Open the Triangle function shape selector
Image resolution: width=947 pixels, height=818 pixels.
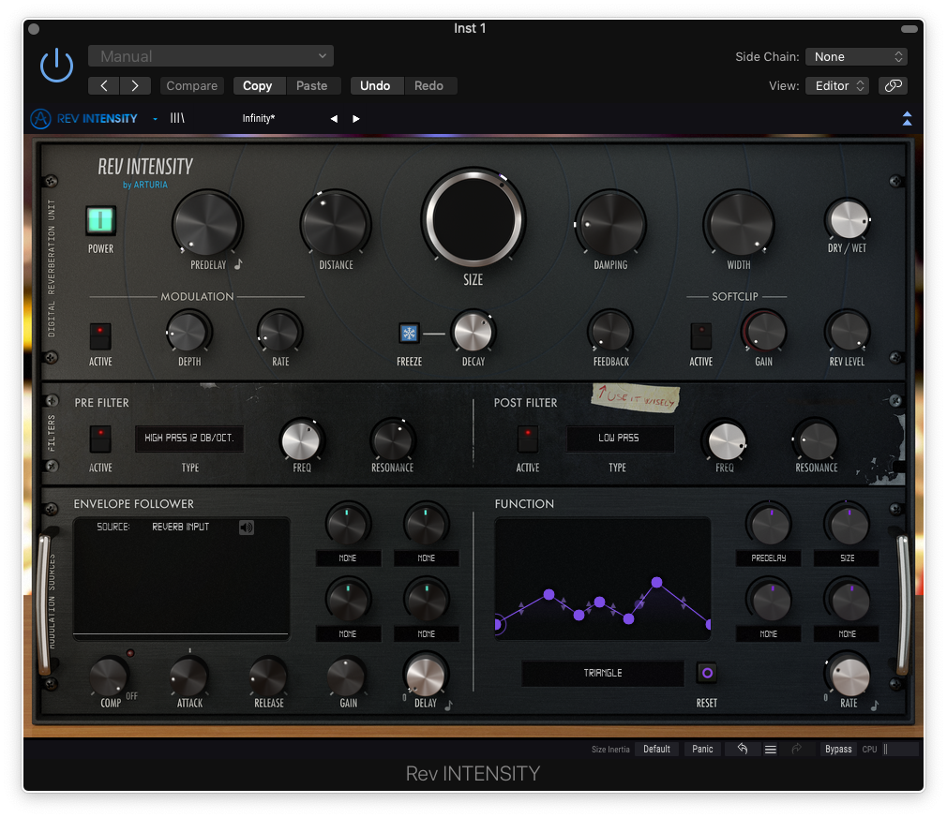[x=603, y=673]
